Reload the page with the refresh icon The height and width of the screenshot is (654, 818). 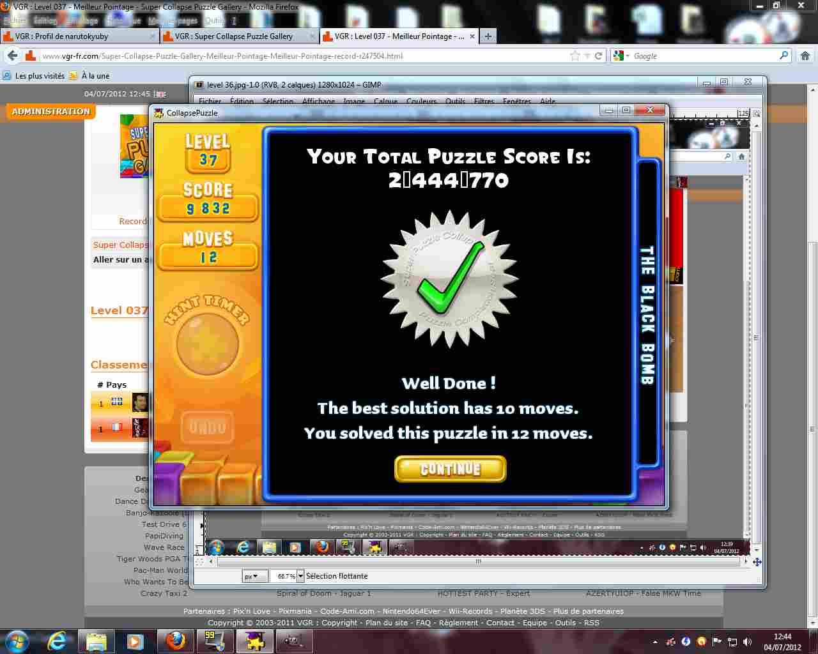599,56
